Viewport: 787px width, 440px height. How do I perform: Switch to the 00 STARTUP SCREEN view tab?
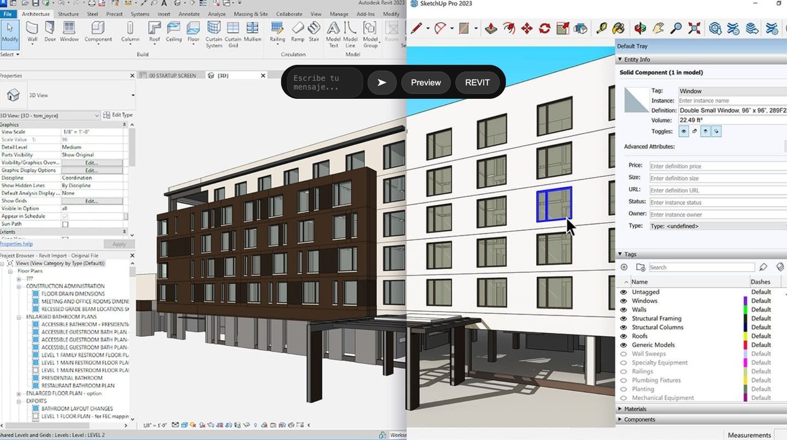coord(172,75)
